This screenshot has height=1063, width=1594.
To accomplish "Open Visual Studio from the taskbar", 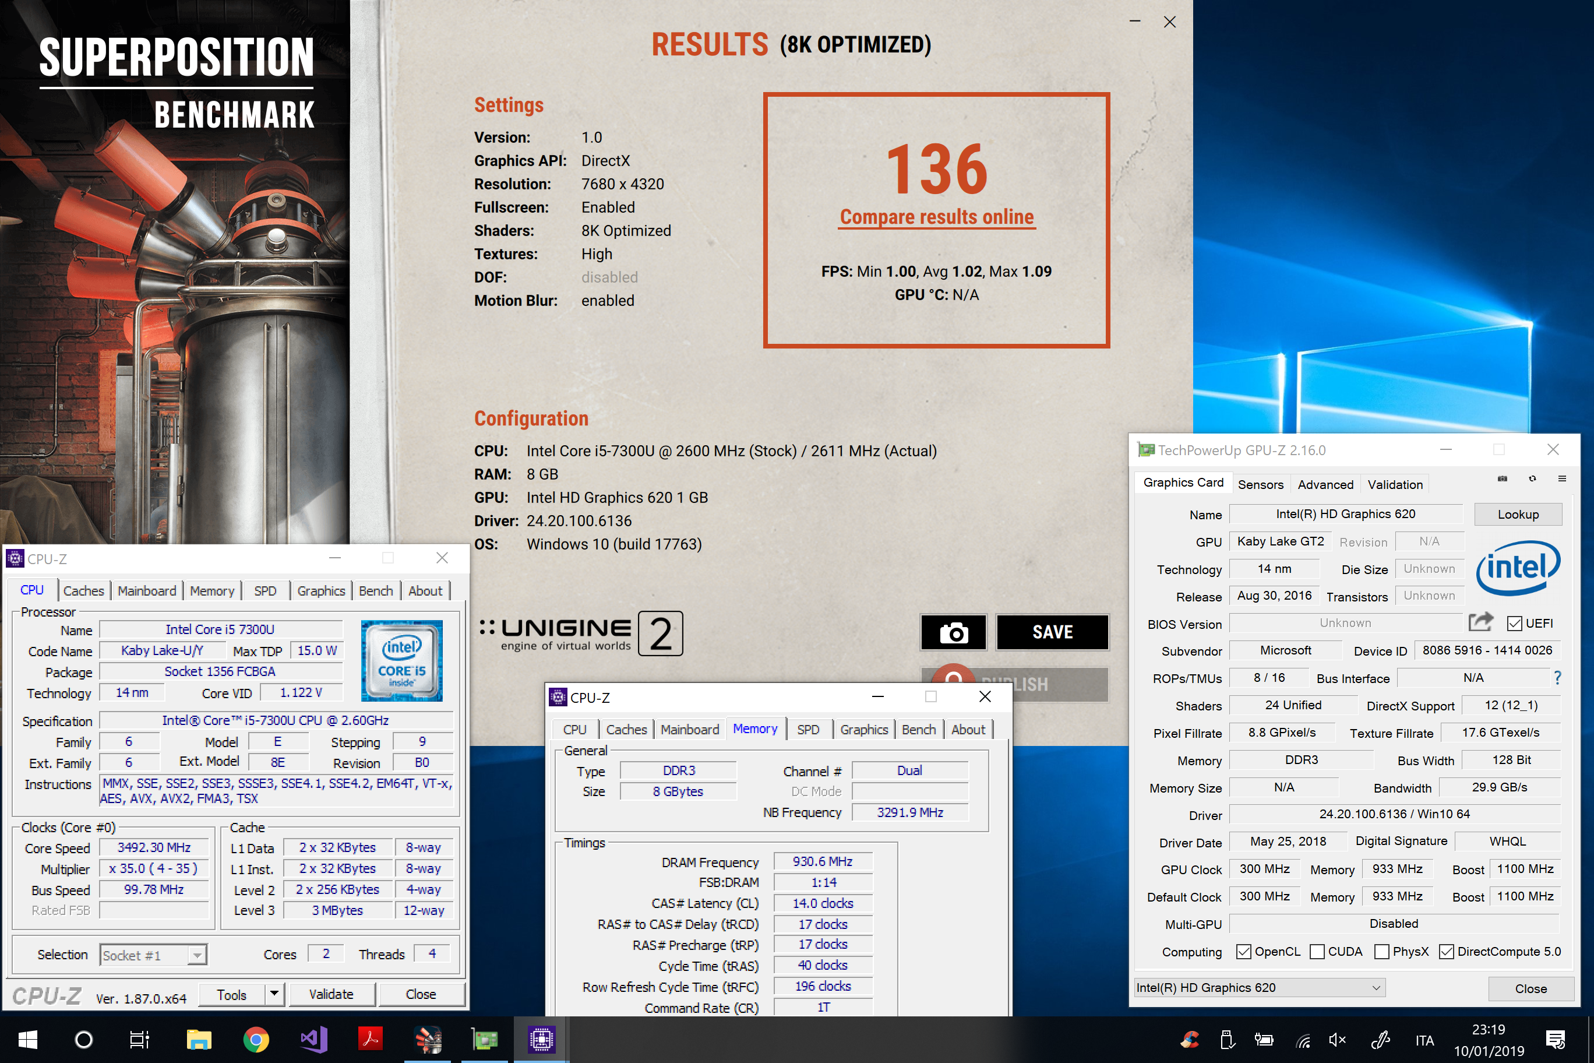I will point(314,1039).
